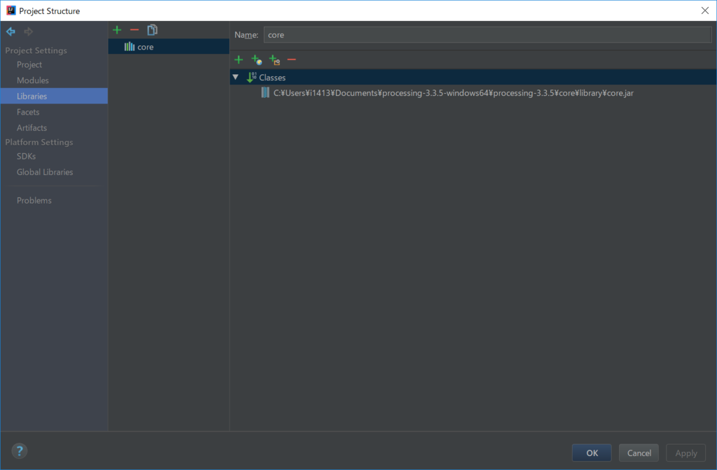This screenshot has height=470, width=717.
Task: Select the core.jar path entry
Action: (453, 93)
